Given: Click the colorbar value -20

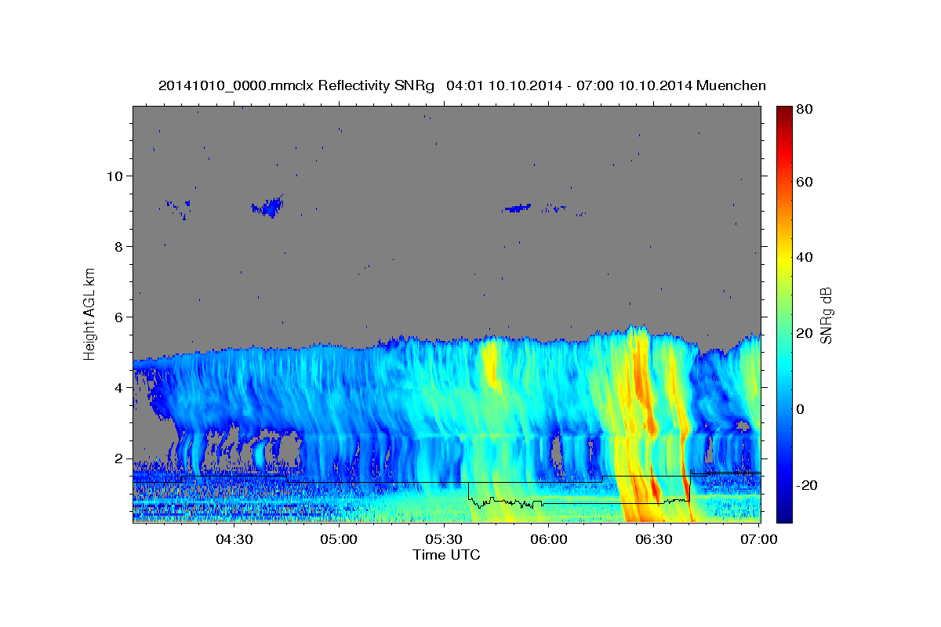Looking at the screenshot, I should click(x=806, y=485).
